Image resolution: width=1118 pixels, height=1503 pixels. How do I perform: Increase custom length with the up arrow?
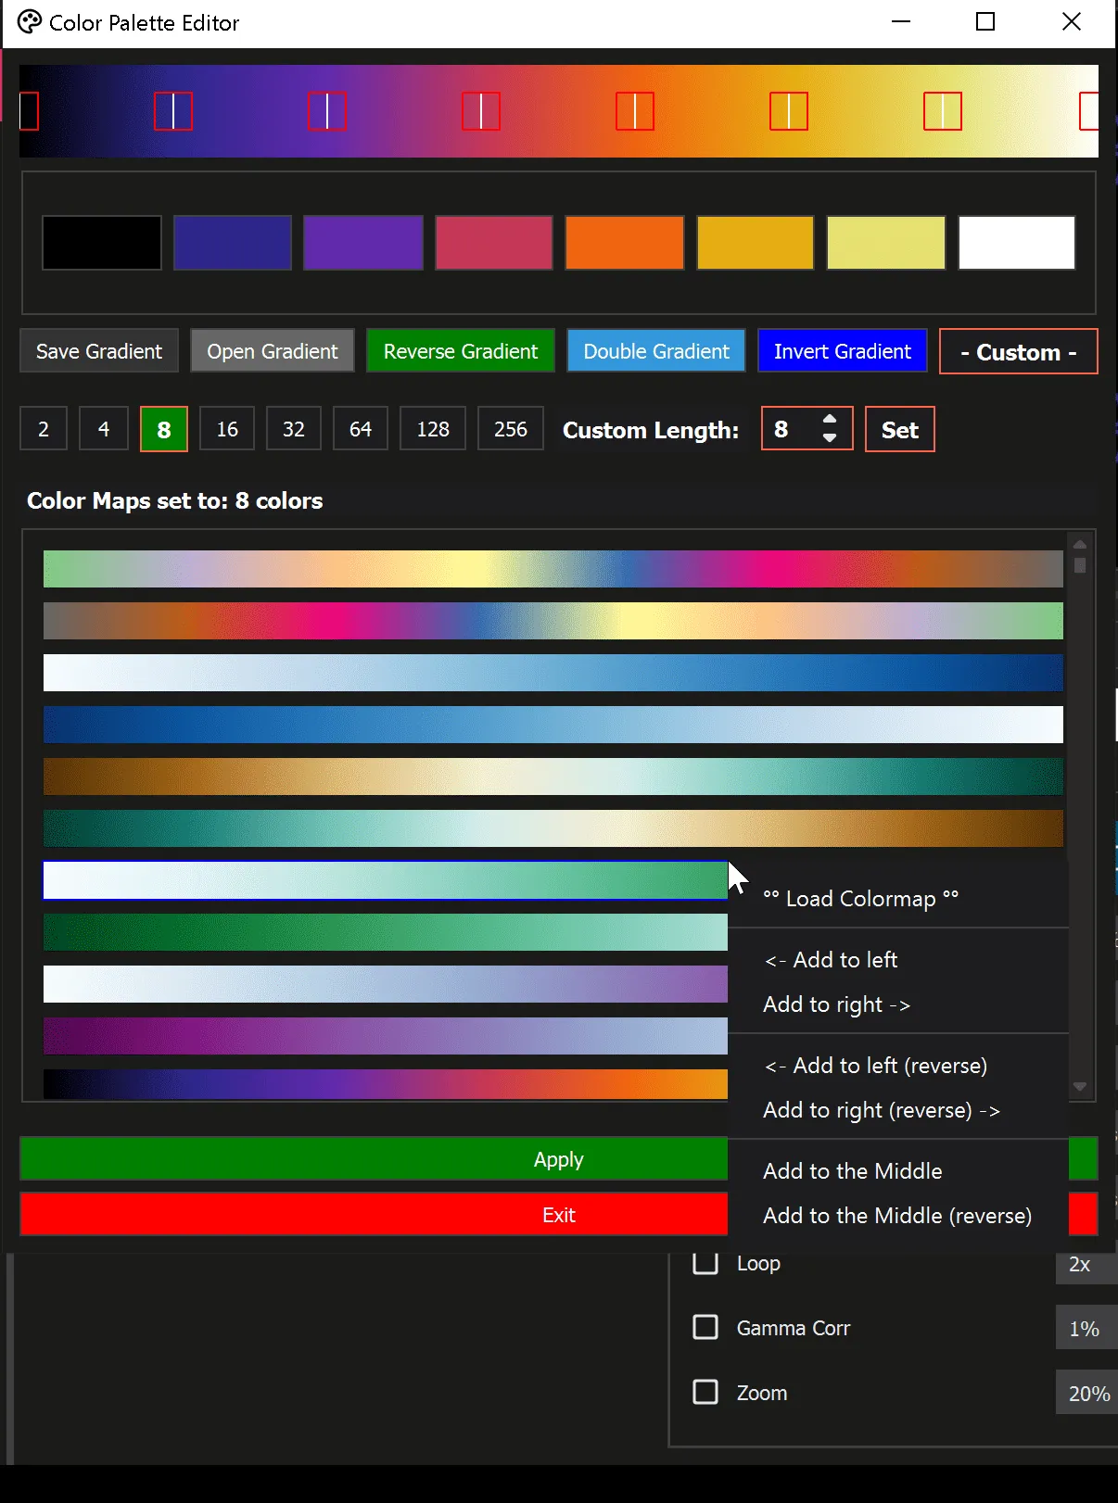(x=830, y=420)
